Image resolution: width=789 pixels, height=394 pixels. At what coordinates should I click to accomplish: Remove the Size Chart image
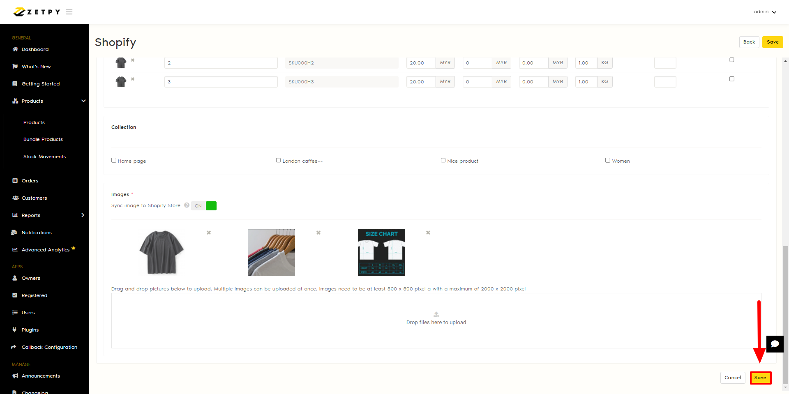(x=428, y=233)
